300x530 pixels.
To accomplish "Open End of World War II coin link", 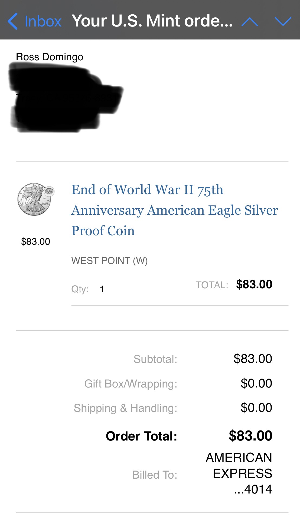I will pos(174,210).
